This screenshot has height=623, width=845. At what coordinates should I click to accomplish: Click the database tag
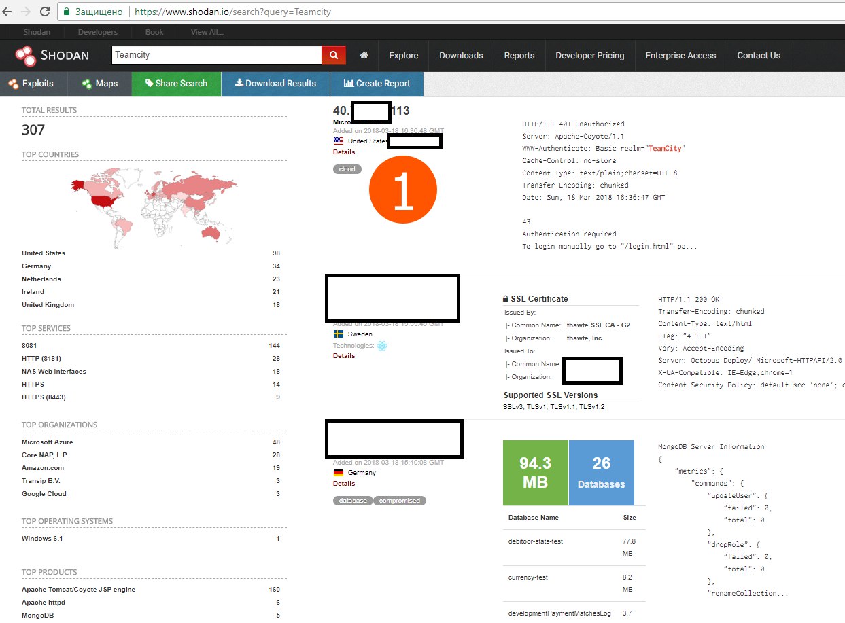tap(353, 501)
